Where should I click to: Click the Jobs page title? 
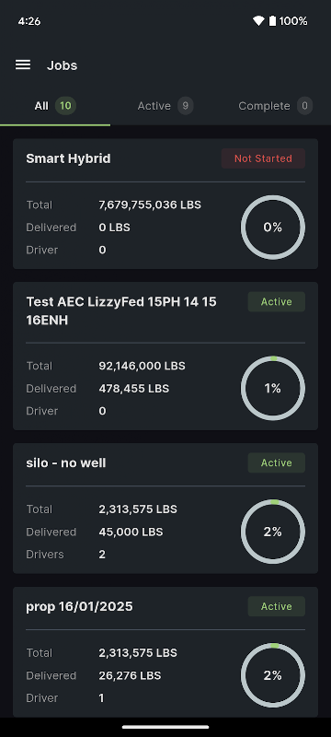point(62,65)
